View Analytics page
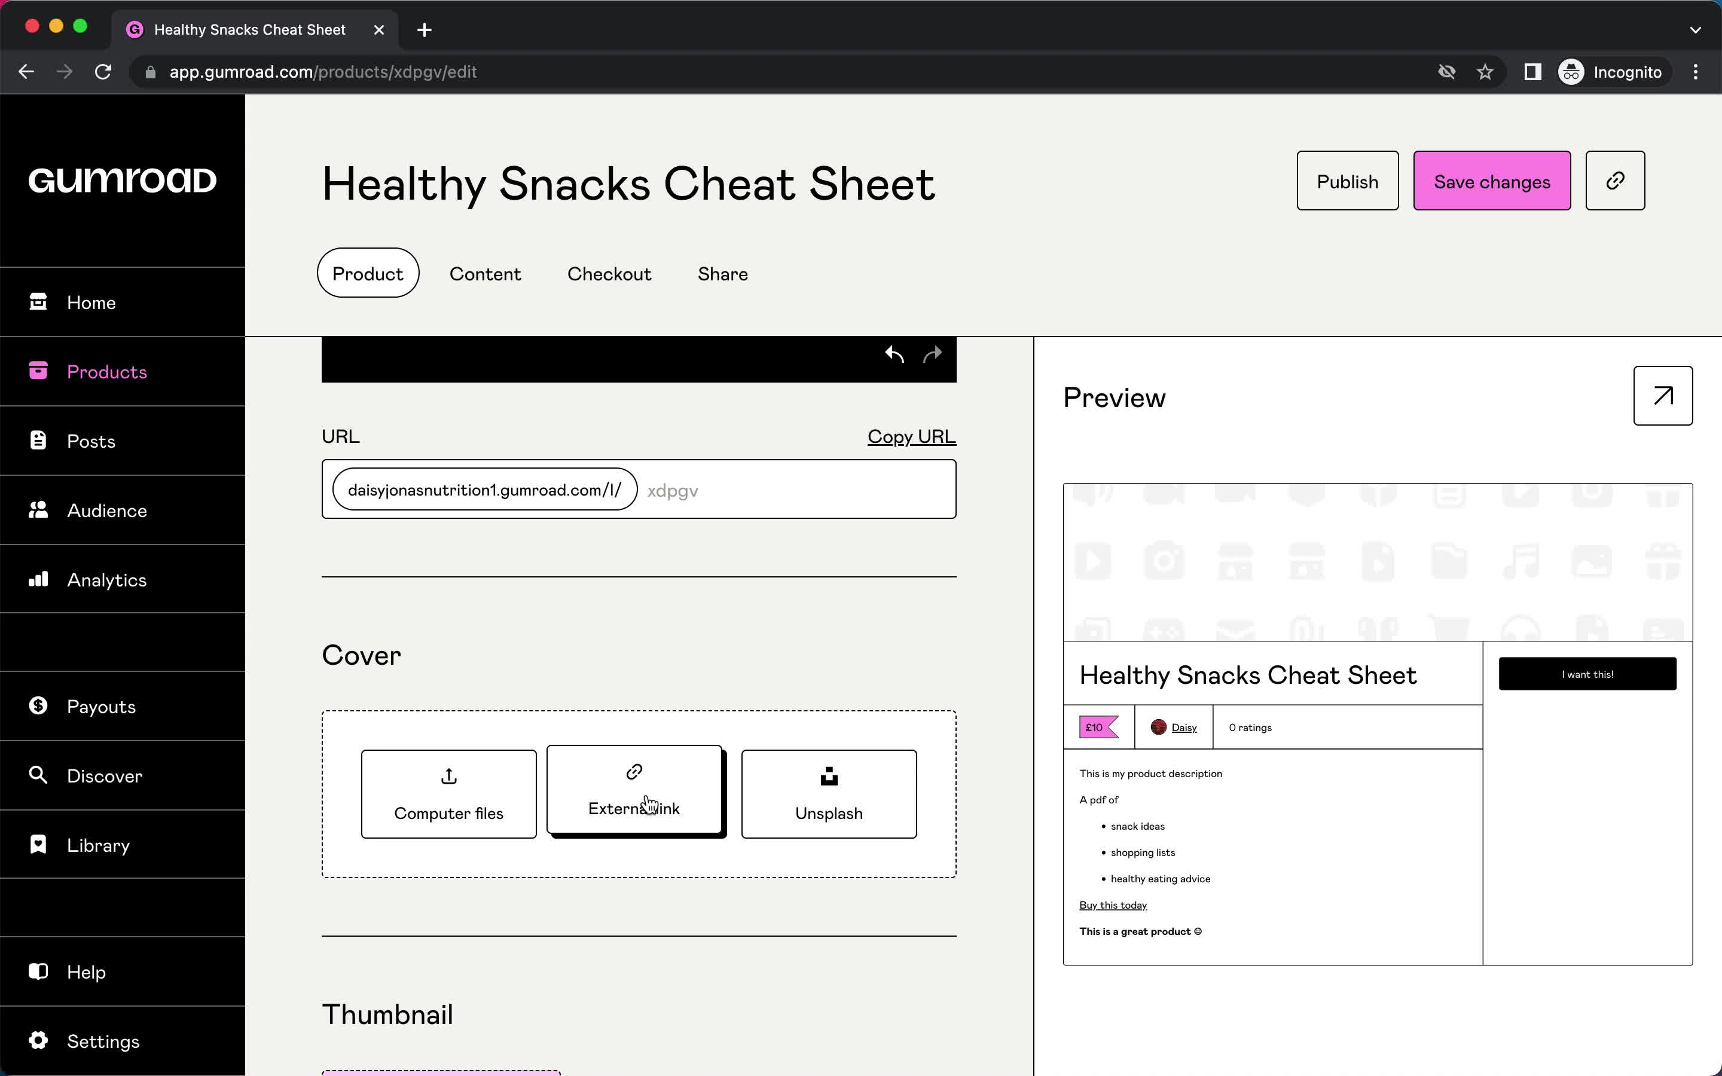The width and height of the screenshot is (1722, 1076). 123,579
